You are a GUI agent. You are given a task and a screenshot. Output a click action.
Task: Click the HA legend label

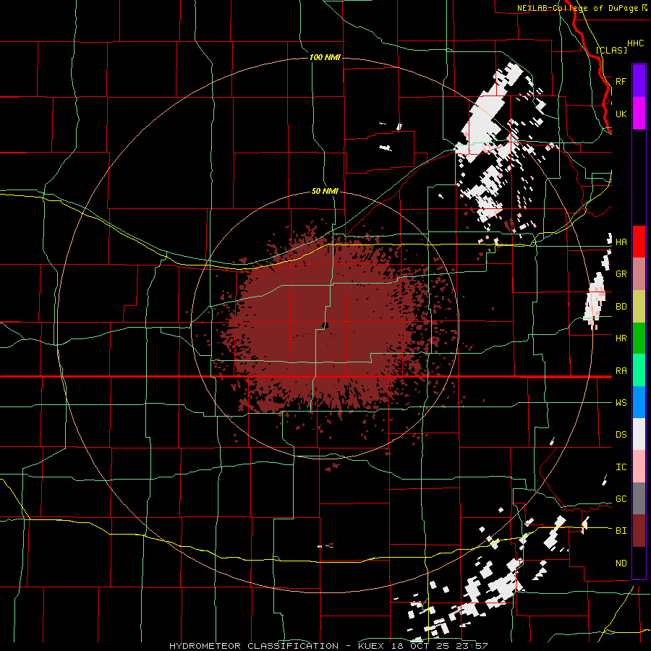[x=621, y=242]
